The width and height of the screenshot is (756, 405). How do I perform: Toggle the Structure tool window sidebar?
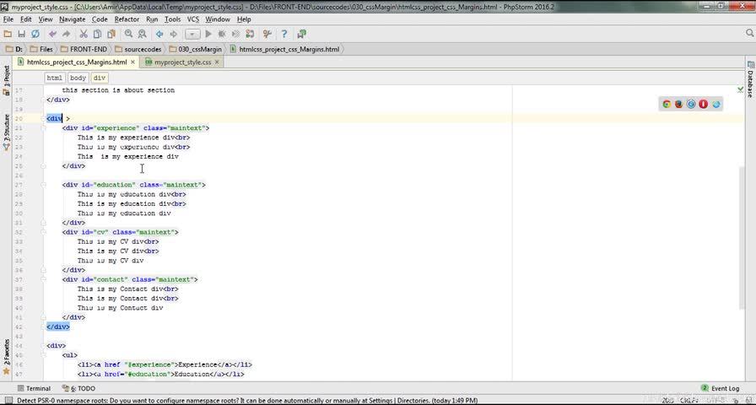(6, 127)
